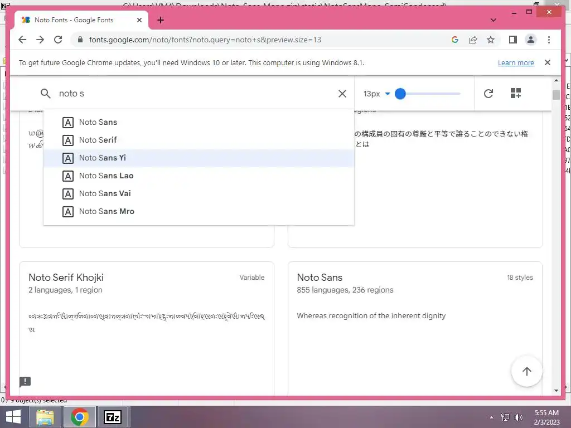Adjust the preview font size slider
The width and height of the screenshot is (571, 428).
click(400, 94)
